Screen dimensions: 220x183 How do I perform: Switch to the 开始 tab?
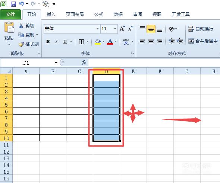click(x=32, y=14)
